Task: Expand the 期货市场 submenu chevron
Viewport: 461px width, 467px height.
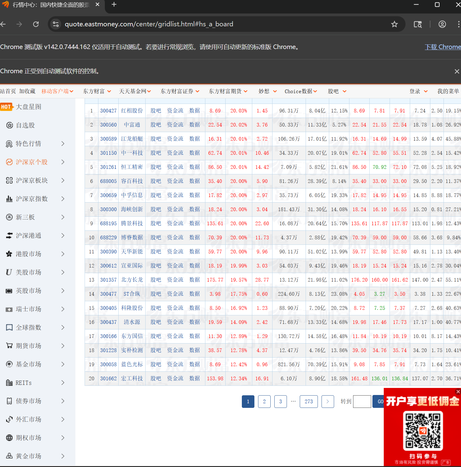Action: pyautogui.click(x=63, y=346)
